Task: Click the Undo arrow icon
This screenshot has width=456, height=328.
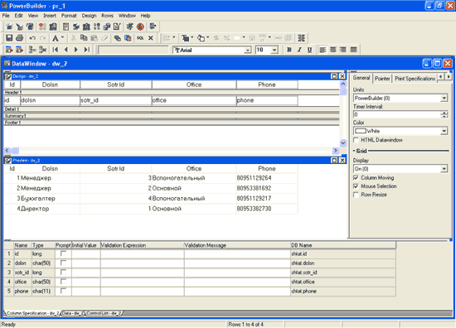Action: (x=32, y=38)
